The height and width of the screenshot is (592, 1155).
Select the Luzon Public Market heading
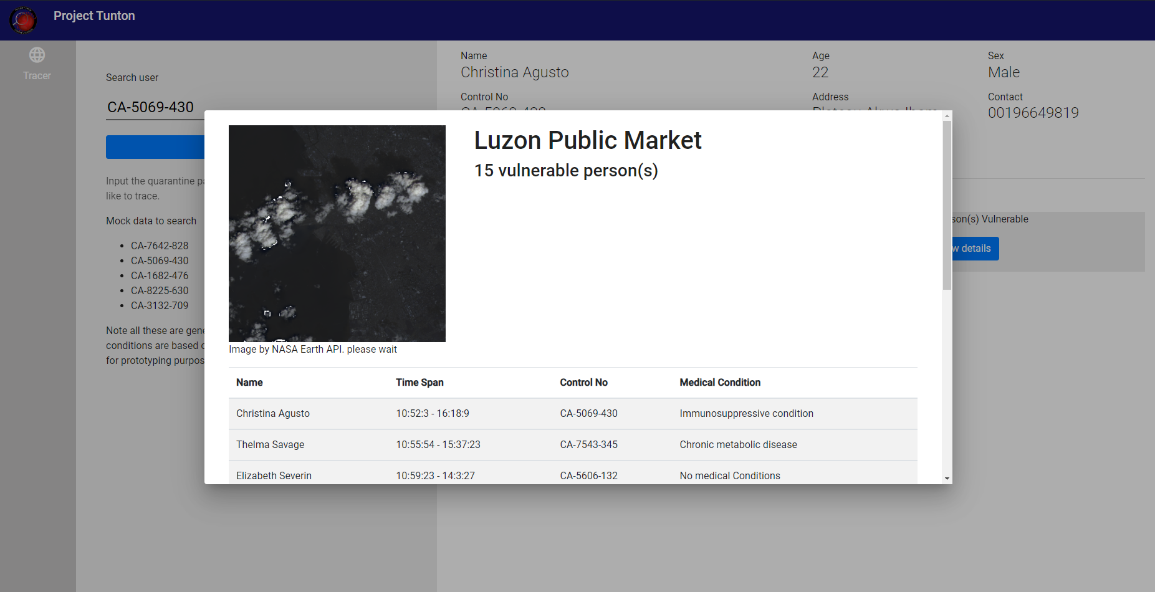[588, 140]
